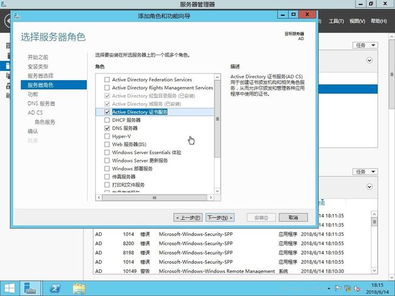Select 服务器角色 wizard step

(53, 85)
